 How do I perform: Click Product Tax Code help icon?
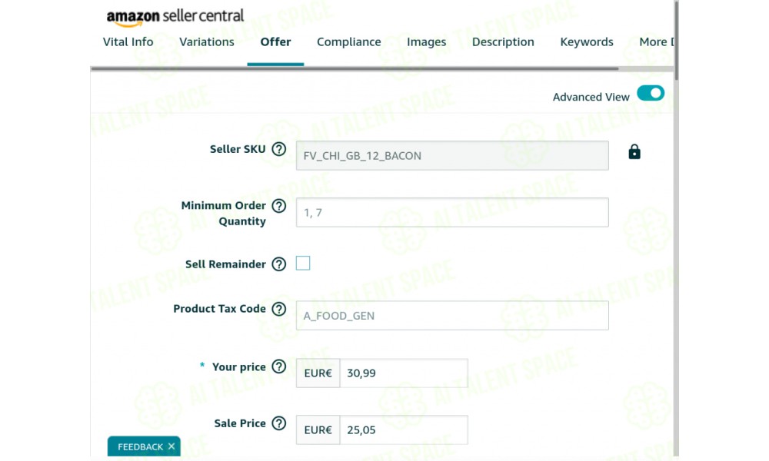279,309
